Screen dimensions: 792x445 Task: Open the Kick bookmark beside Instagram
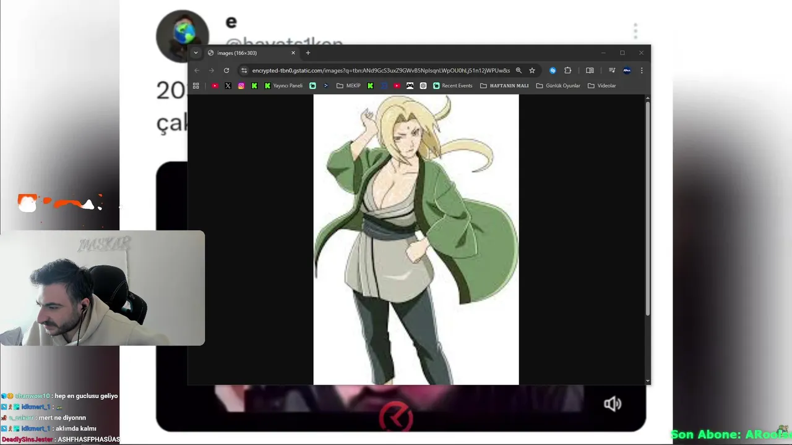coord(254,86)
